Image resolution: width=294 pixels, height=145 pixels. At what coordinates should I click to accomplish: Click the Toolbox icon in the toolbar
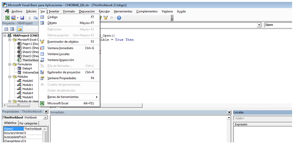pyautogui.click(x=112, y=18)
